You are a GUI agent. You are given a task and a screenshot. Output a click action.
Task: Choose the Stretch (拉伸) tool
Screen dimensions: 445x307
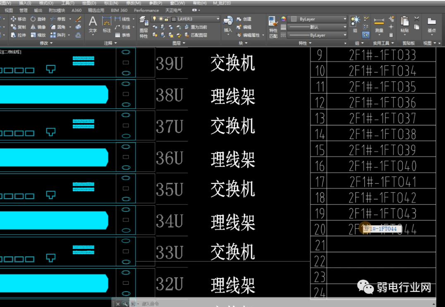(x=18, y=35)
